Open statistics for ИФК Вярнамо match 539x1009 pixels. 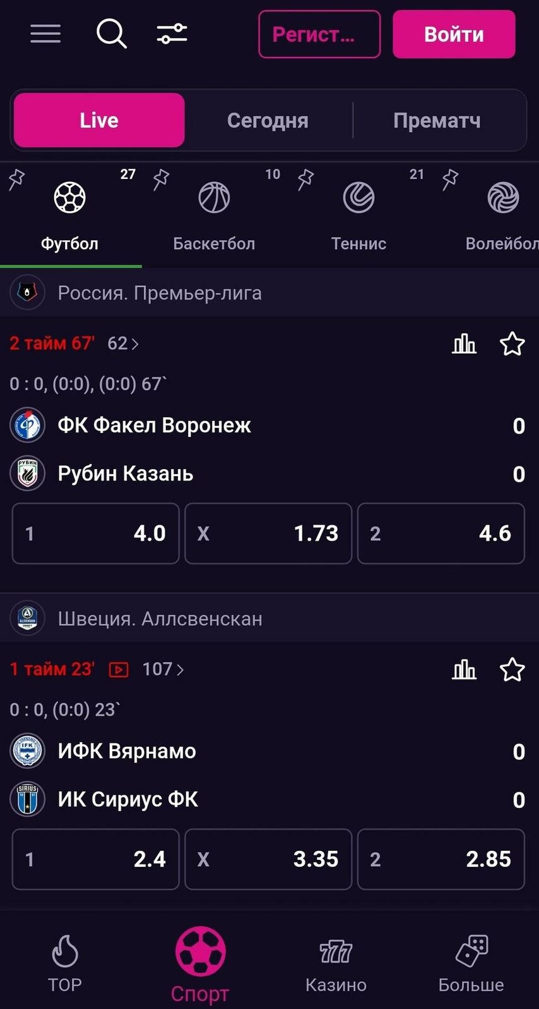point(464,670)
